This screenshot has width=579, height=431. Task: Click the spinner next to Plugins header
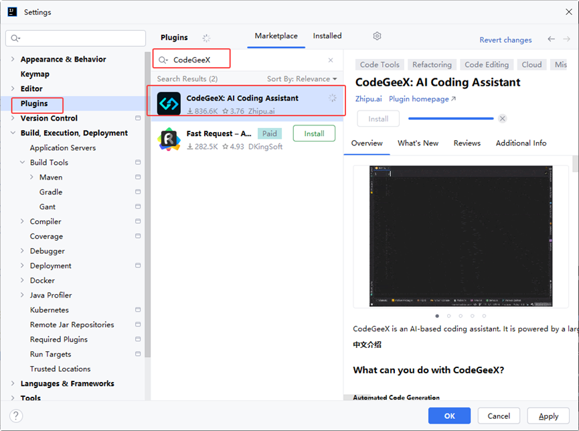pyautogui.click(x=206, y=38)
